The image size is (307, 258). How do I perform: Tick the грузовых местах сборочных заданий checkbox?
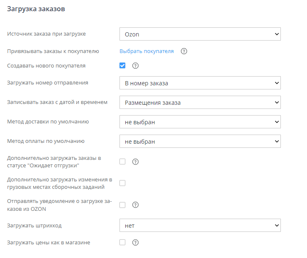point(122,183)
